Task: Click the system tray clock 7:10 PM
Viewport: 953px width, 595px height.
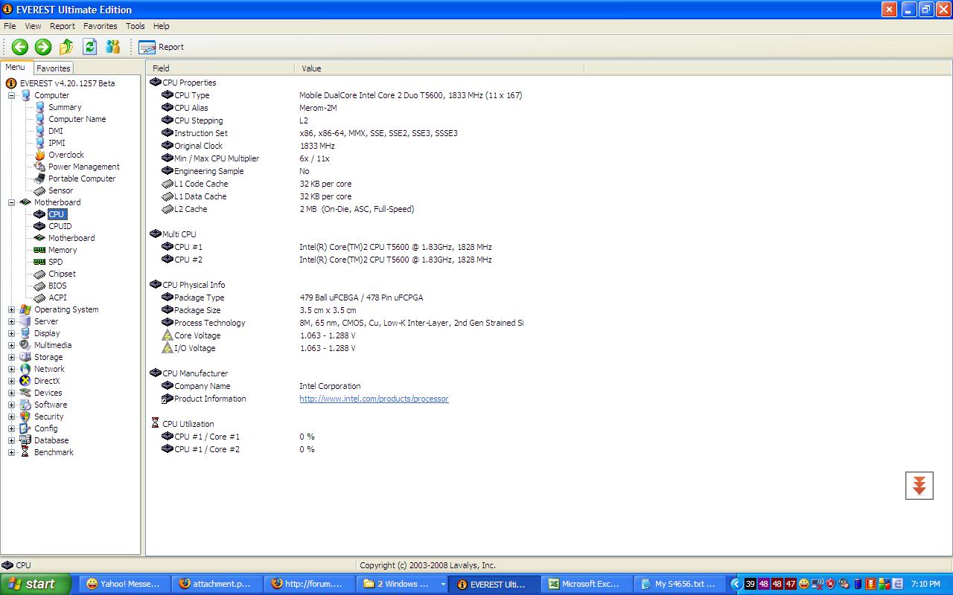Action: coord(925,584)
